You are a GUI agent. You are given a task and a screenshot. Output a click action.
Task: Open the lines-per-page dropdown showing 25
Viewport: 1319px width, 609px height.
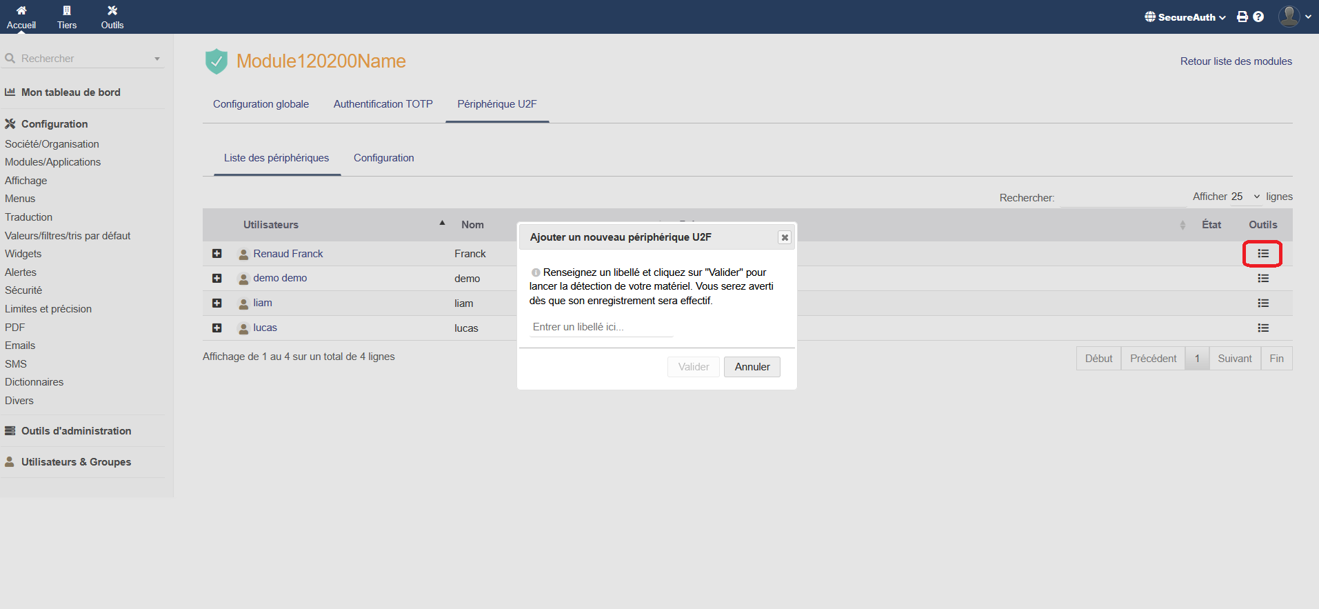point(1245,197)
